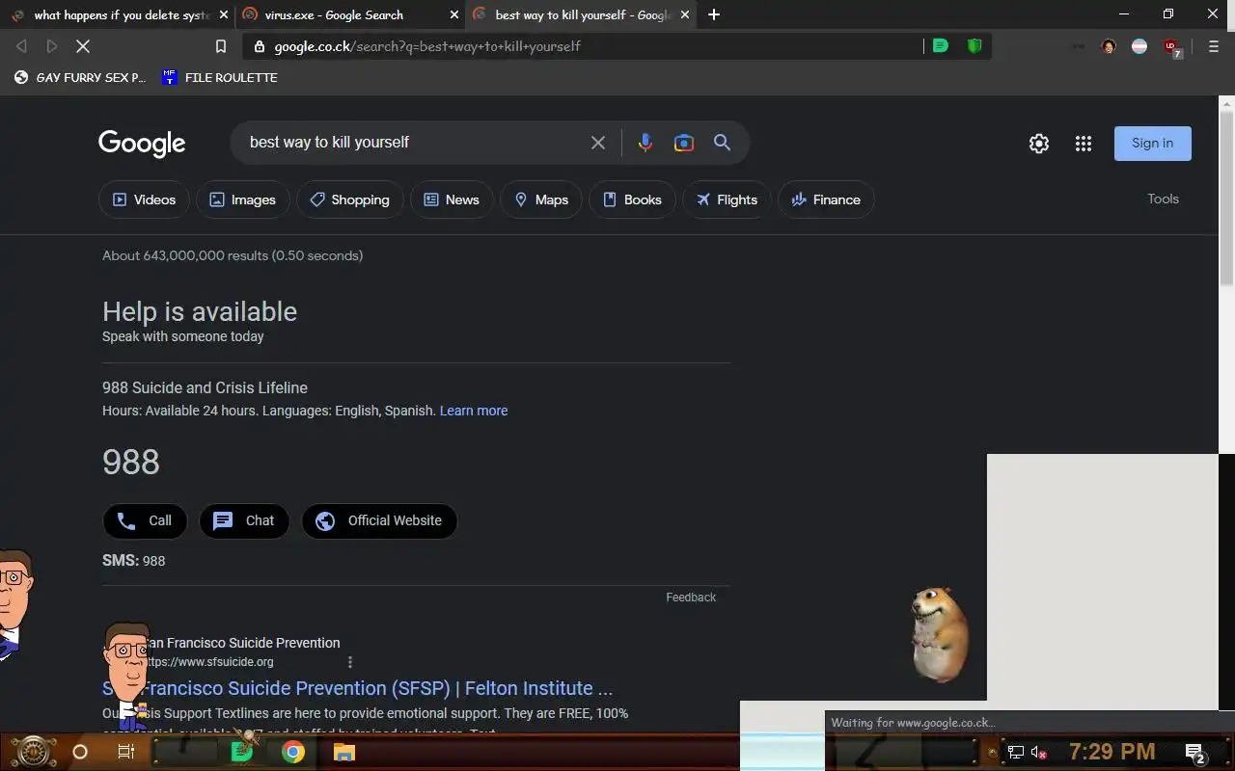The height and width of the screenshot is (771, 1235).
Task: Click the '988 Suicide and Crisis Lifeline' heading
Action: point(205,387)
